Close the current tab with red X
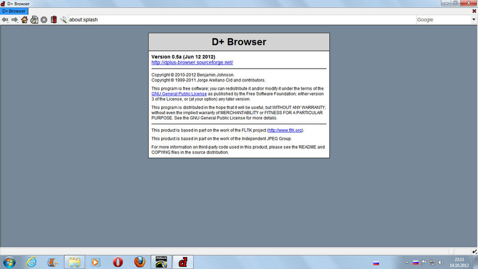This screenshot has width=478, height=269. click(x=474, y=11)
